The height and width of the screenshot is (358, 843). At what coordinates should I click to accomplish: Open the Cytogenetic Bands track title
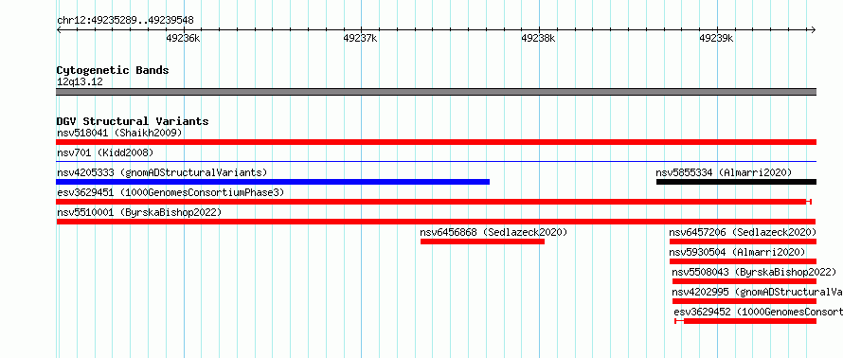click(113, 70)
